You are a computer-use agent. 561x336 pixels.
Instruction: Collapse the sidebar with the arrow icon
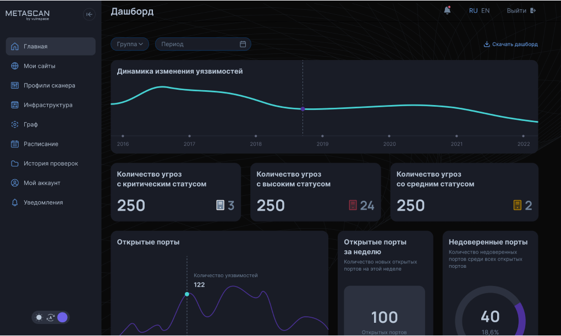tap(89, 14)
